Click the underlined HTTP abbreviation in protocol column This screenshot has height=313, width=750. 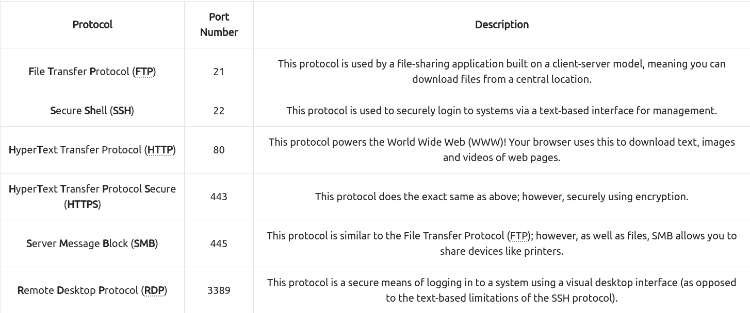pyautogui.click(x=160, y=150)
